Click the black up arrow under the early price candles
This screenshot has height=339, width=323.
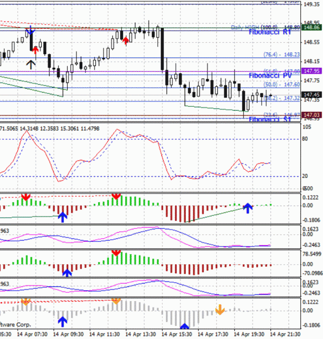[x=31, y=65]
